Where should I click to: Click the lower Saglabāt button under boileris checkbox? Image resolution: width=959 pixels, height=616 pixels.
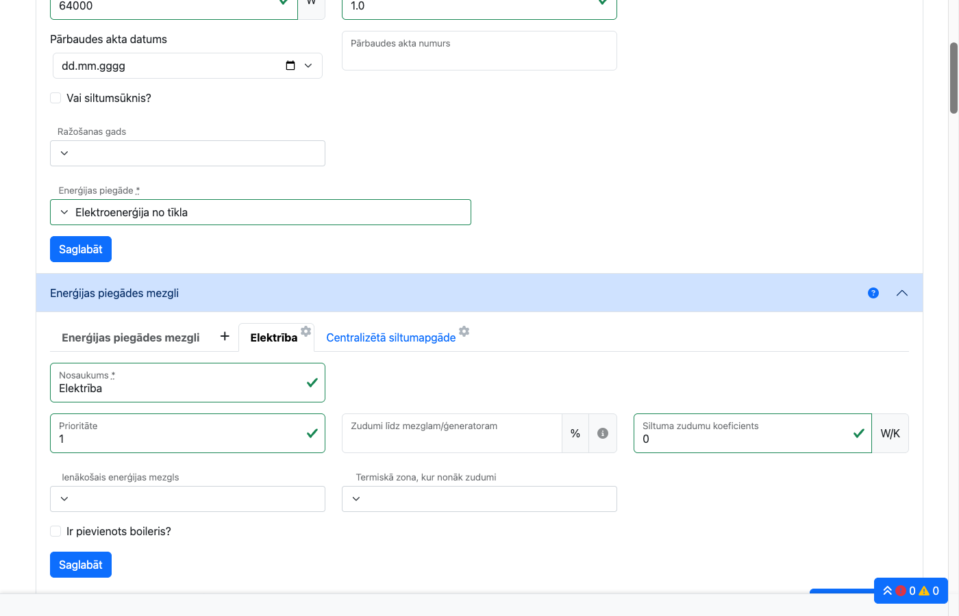point(81,565)
